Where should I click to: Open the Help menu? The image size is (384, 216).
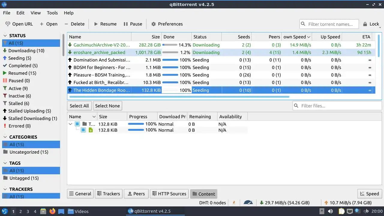pyautogui.click(x=69, y=13)
